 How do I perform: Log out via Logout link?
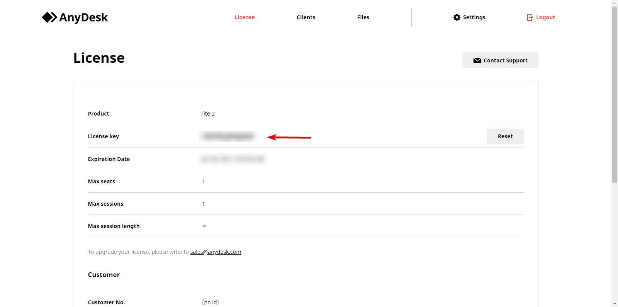(545, 17)
